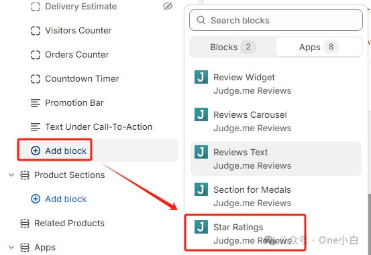The width and height of the screenshot is (371, 255).
Task: Click the Judge.me icon beside Reviews Text
Action: click(201, 152)
